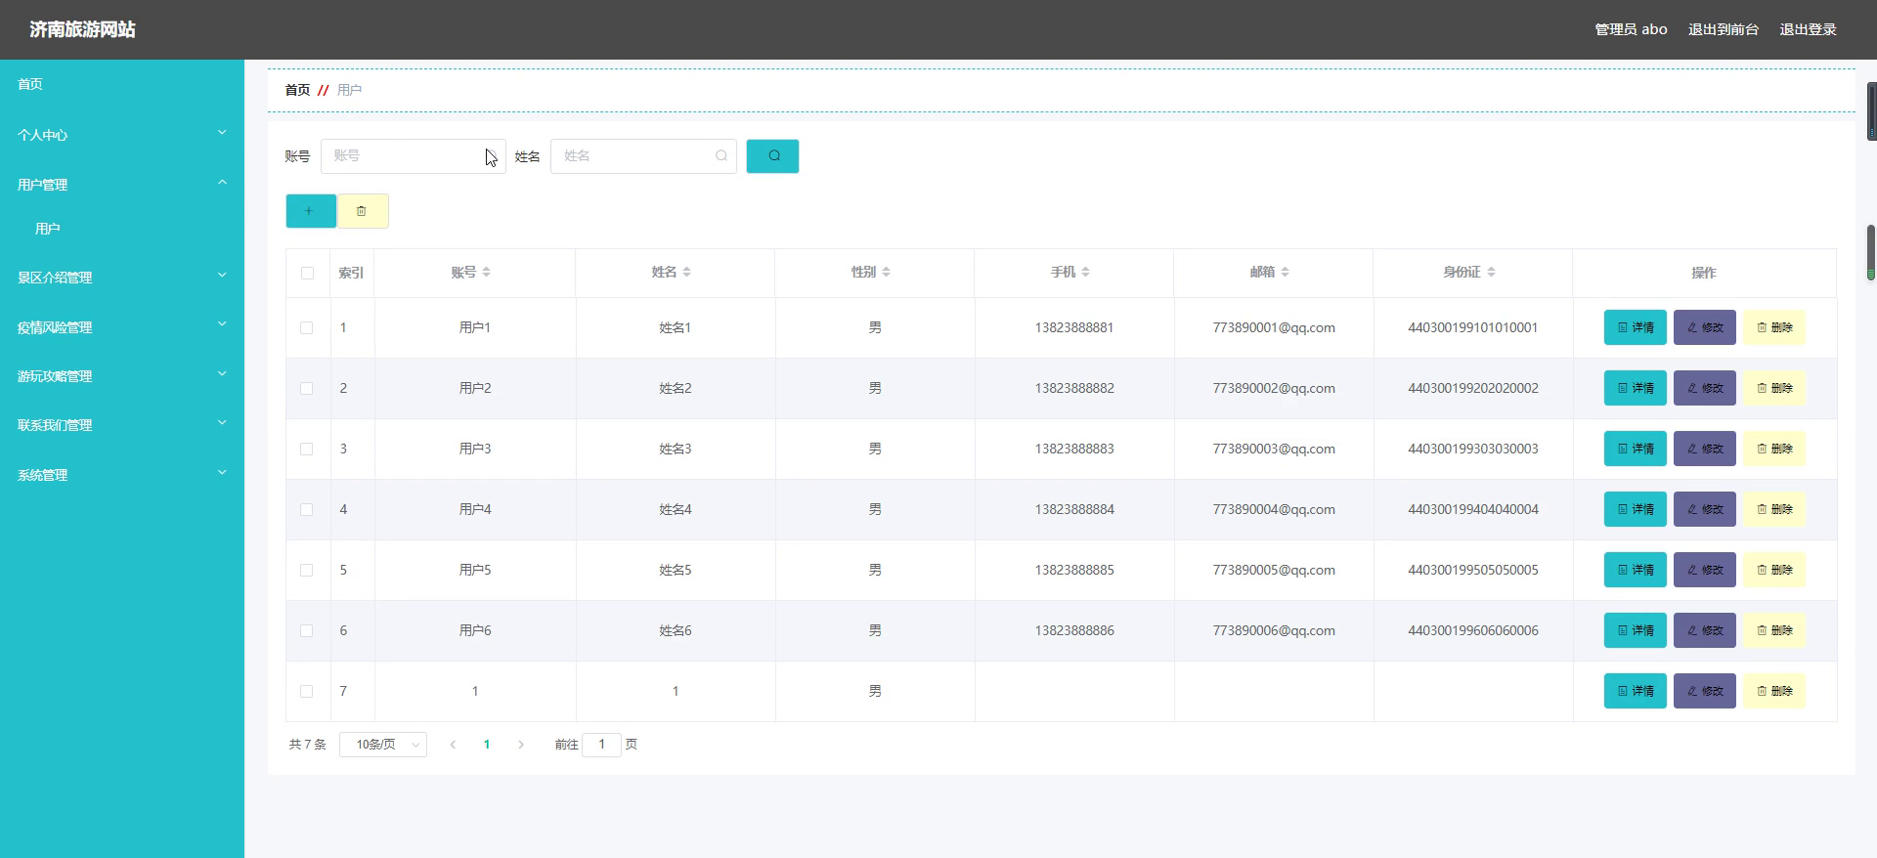1877x858 pixels.
Task: Check the checkbox for row 4
Action: point(307,509)
